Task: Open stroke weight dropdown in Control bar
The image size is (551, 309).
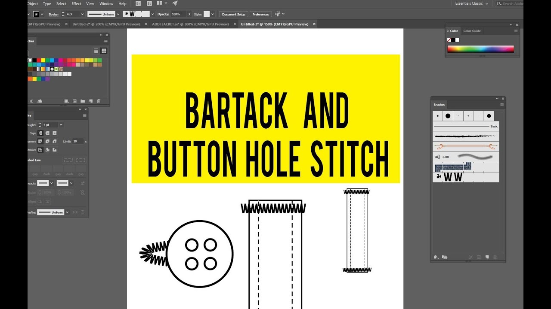Action: (82, 14)
